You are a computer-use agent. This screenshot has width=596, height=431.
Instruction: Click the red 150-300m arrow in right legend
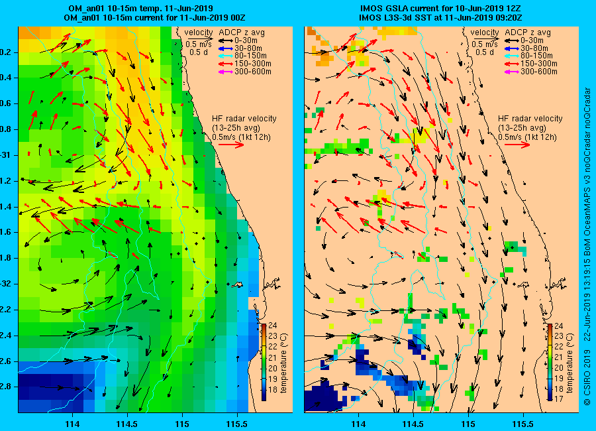pos(512,64)
